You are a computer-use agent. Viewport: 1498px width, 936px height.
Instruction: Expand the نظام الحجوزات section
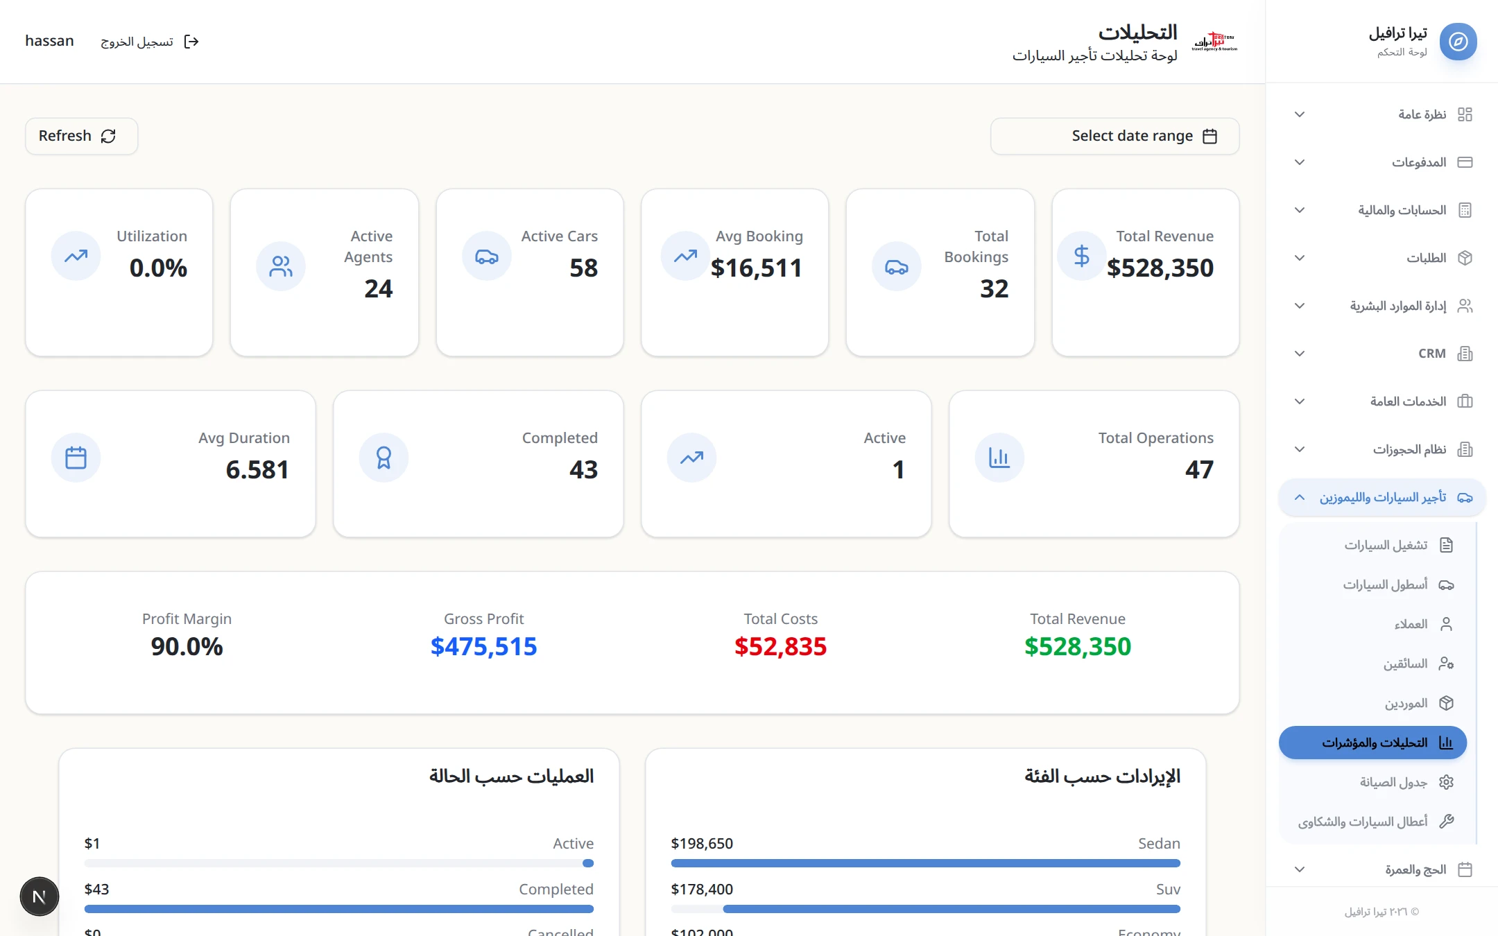pos(1381,449)
